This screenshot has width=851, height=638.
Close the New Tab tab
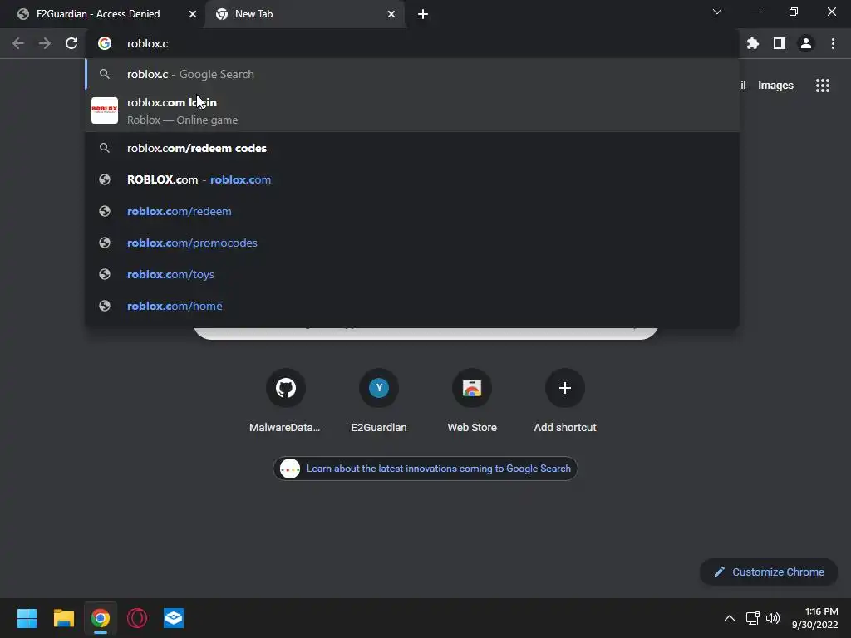click(x=391, y=14)
